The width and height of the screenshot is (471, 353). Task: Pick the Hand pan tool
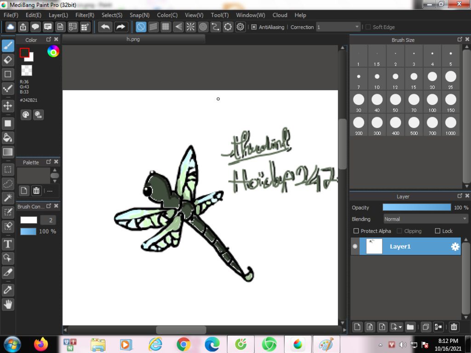(8, 304)
